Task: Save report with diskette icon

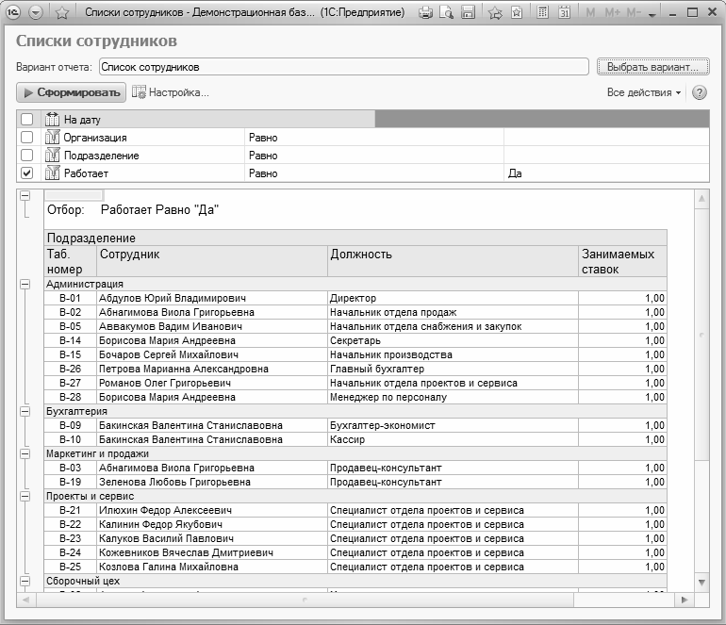Action: pyautogui.click(x=468, y=12)
